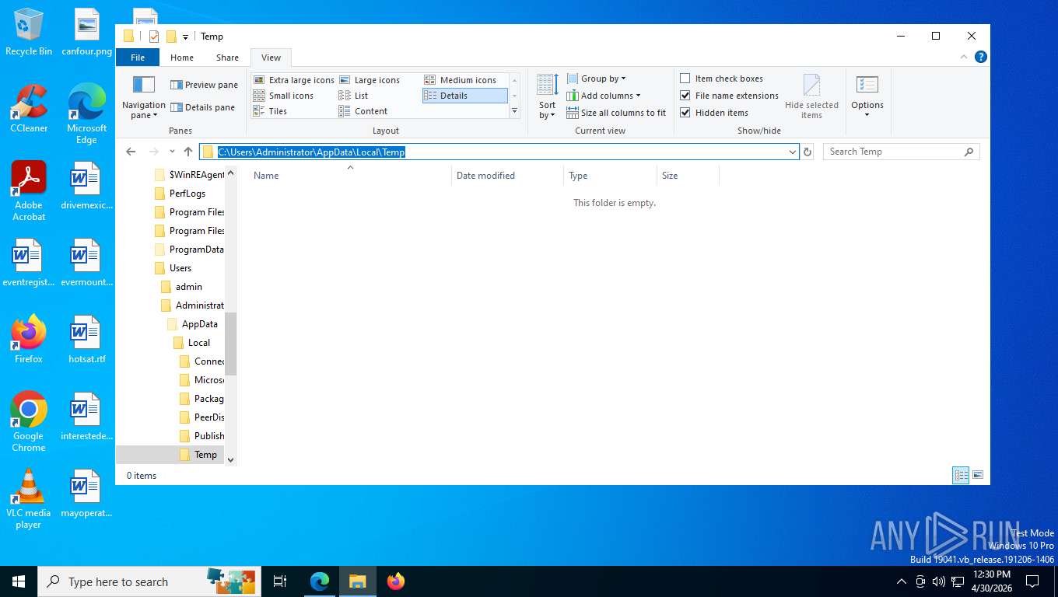The image size is (1058, 597).
Task: Click the Help question mark icon
Action: tap(981, 57)
